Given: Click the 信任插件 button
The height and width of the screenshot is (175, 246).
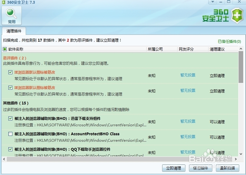Looking at the screenshot, I should click(x=201, y=168).
